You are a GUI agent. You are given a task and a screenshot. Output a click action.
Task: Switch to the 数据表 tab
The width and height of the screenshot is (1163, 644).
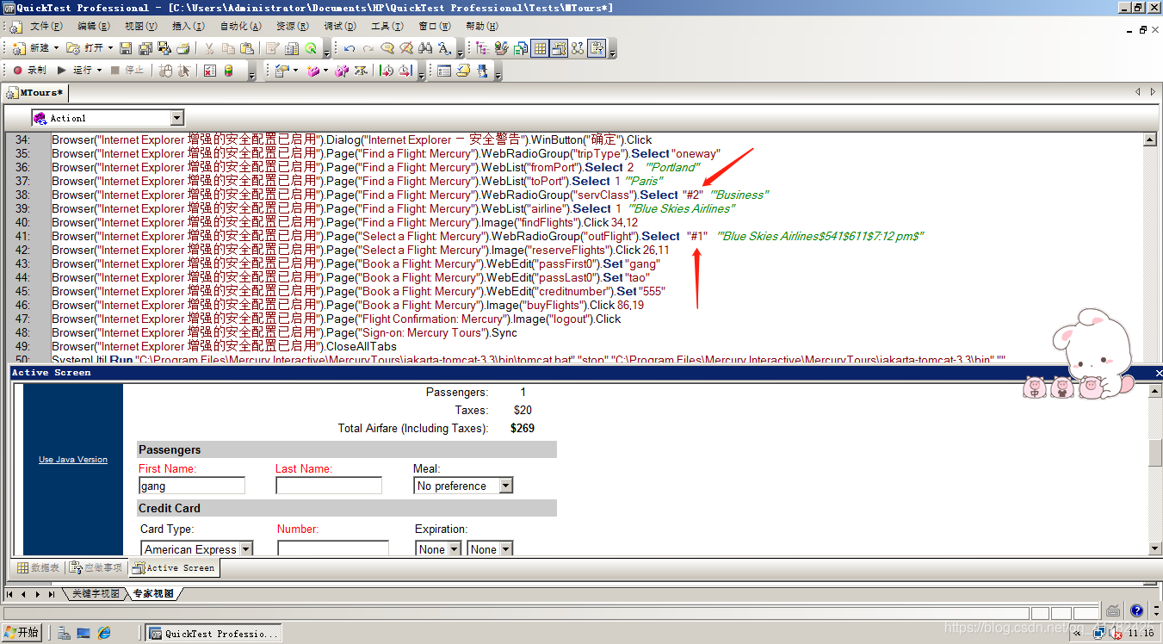point(39,568)
